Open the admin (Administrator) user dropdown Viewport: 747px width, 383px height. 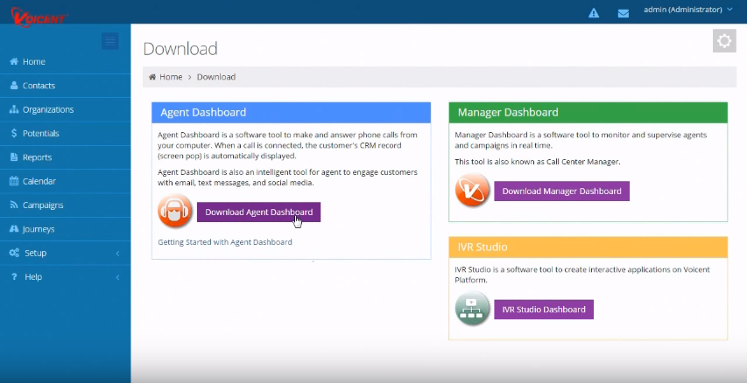tap(688, 10)
